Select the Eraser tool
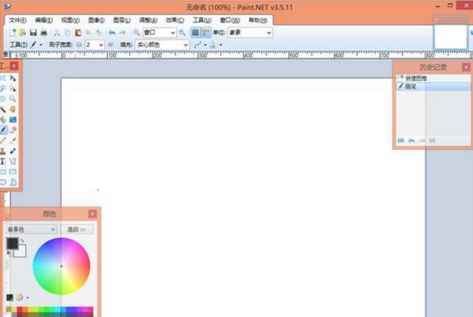473x317 pixels. point(13,130)
